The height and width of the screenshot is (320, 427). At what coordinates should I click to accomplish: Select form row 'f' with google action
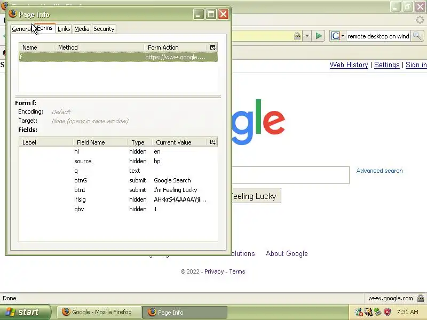pos(118,57)
